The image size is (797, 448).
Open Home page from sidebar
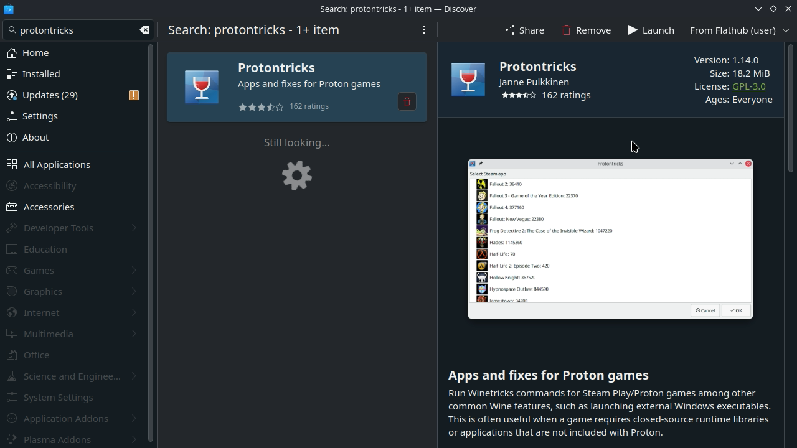point(35,53)
